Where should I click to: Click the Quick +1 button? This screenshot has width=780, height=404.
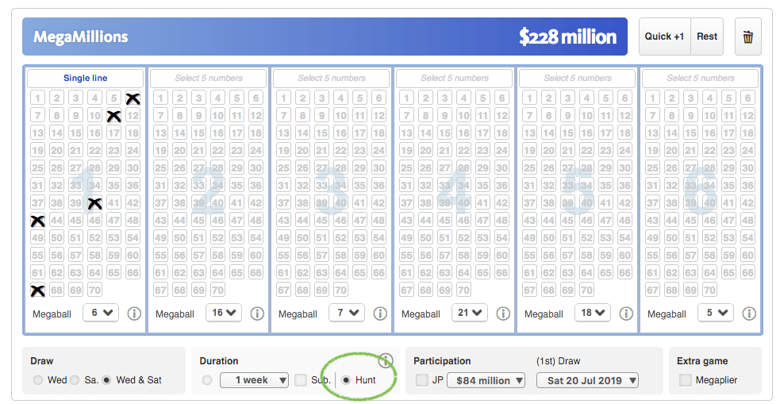point(664,37)
